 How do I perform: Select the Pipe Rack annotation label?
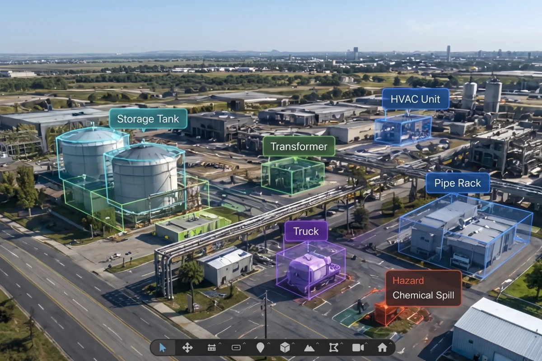click(458, 183)
